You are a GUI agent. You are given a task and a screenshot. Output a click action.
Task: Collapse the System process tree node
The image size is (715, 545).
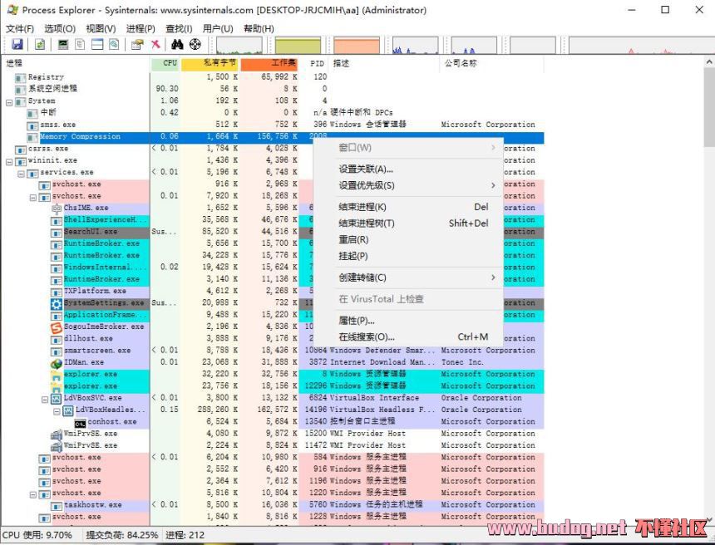[x=8, y=102]
